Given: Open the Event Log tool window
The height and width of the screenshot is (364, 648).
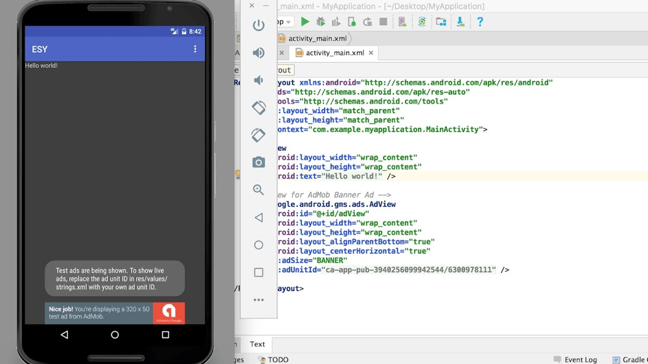Looking at the screenshot, I should tap(575, 359).
